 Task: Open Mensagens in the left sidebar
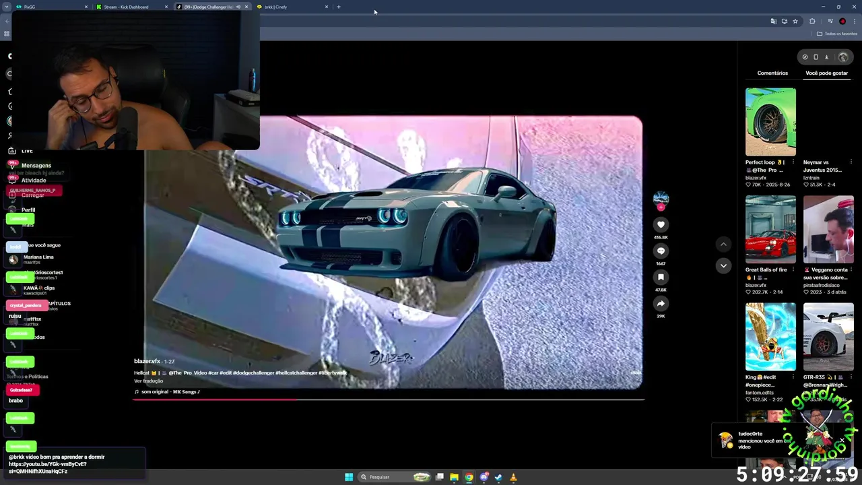(x=36, y=165)
